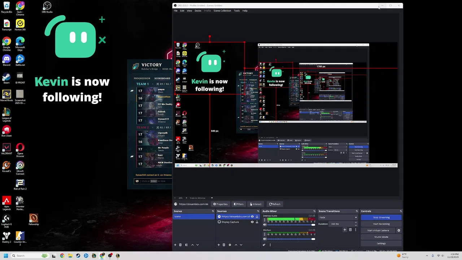
Task: Hide the Display Capture source via eye icon
Action: tap(252, 222)
